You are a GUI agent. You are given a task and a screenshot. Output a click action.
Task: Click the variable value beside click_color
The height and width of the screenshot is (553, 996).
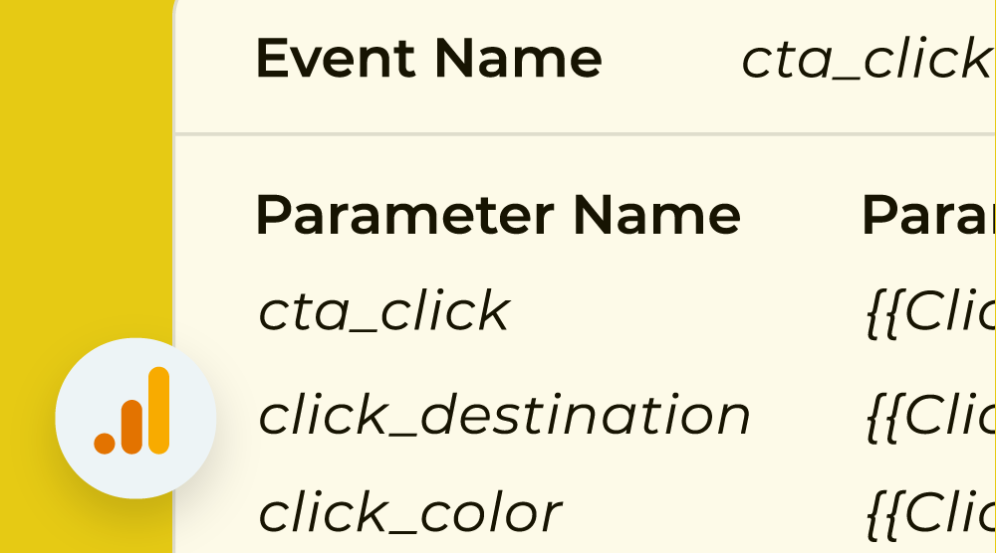click(930, 514)
